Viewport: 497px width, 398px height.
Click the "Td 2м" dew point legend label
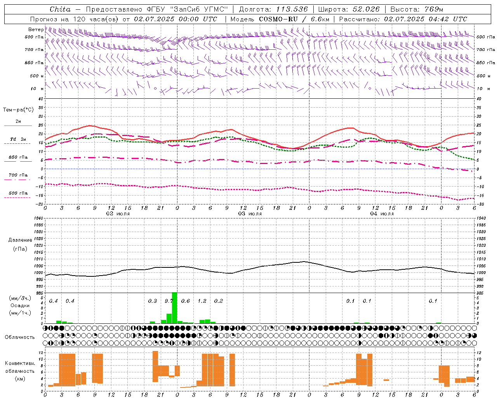[x=18, y=139]
